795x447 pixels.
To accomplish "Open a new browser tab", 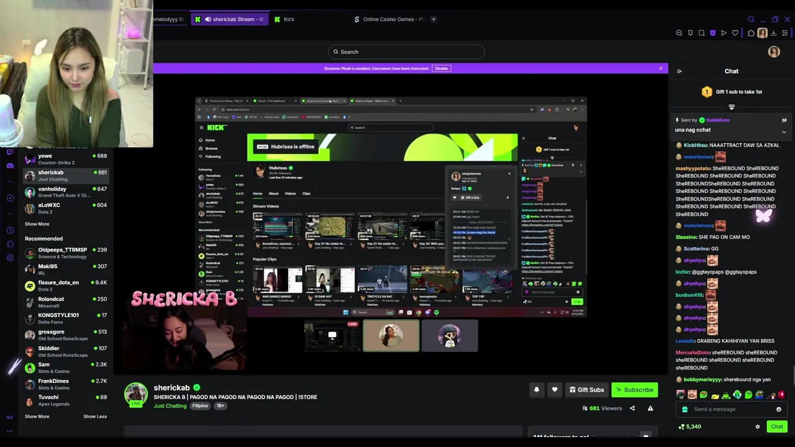I will pyautogui.click(x=434, y=19).
